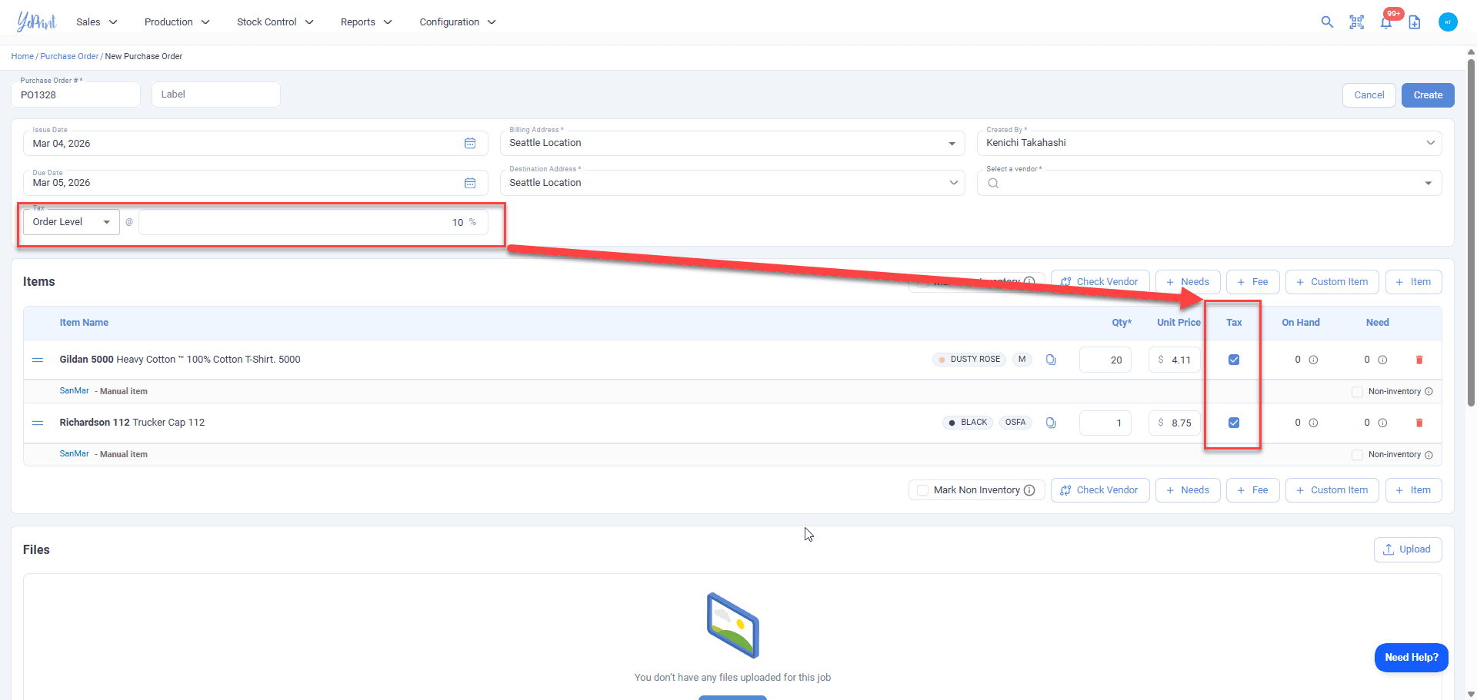Click the new document icon in header
This screenshot has height=700, width=1477.
click(x=1415, y=22)
